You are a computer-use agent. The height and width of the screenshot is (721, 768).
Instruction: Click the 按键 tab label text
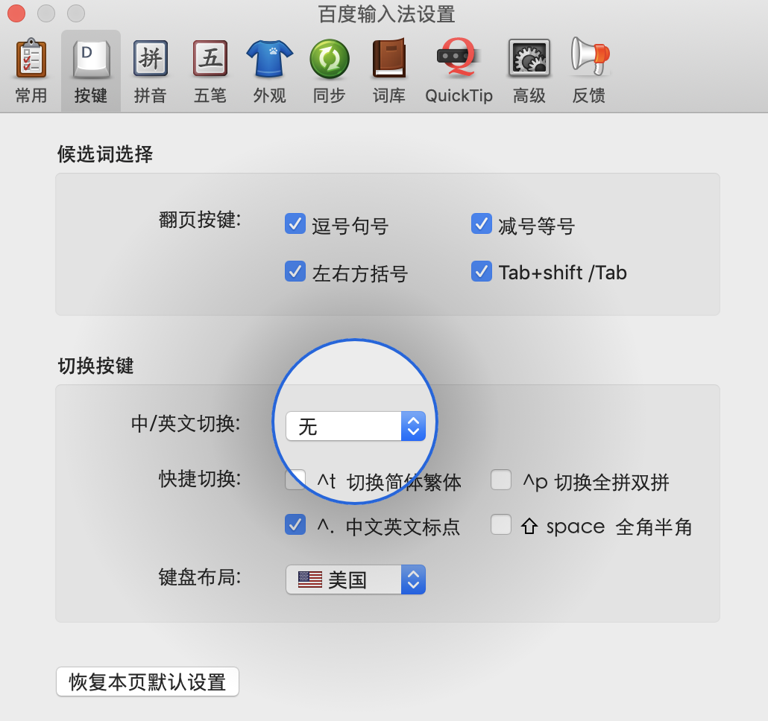(91, 95)
